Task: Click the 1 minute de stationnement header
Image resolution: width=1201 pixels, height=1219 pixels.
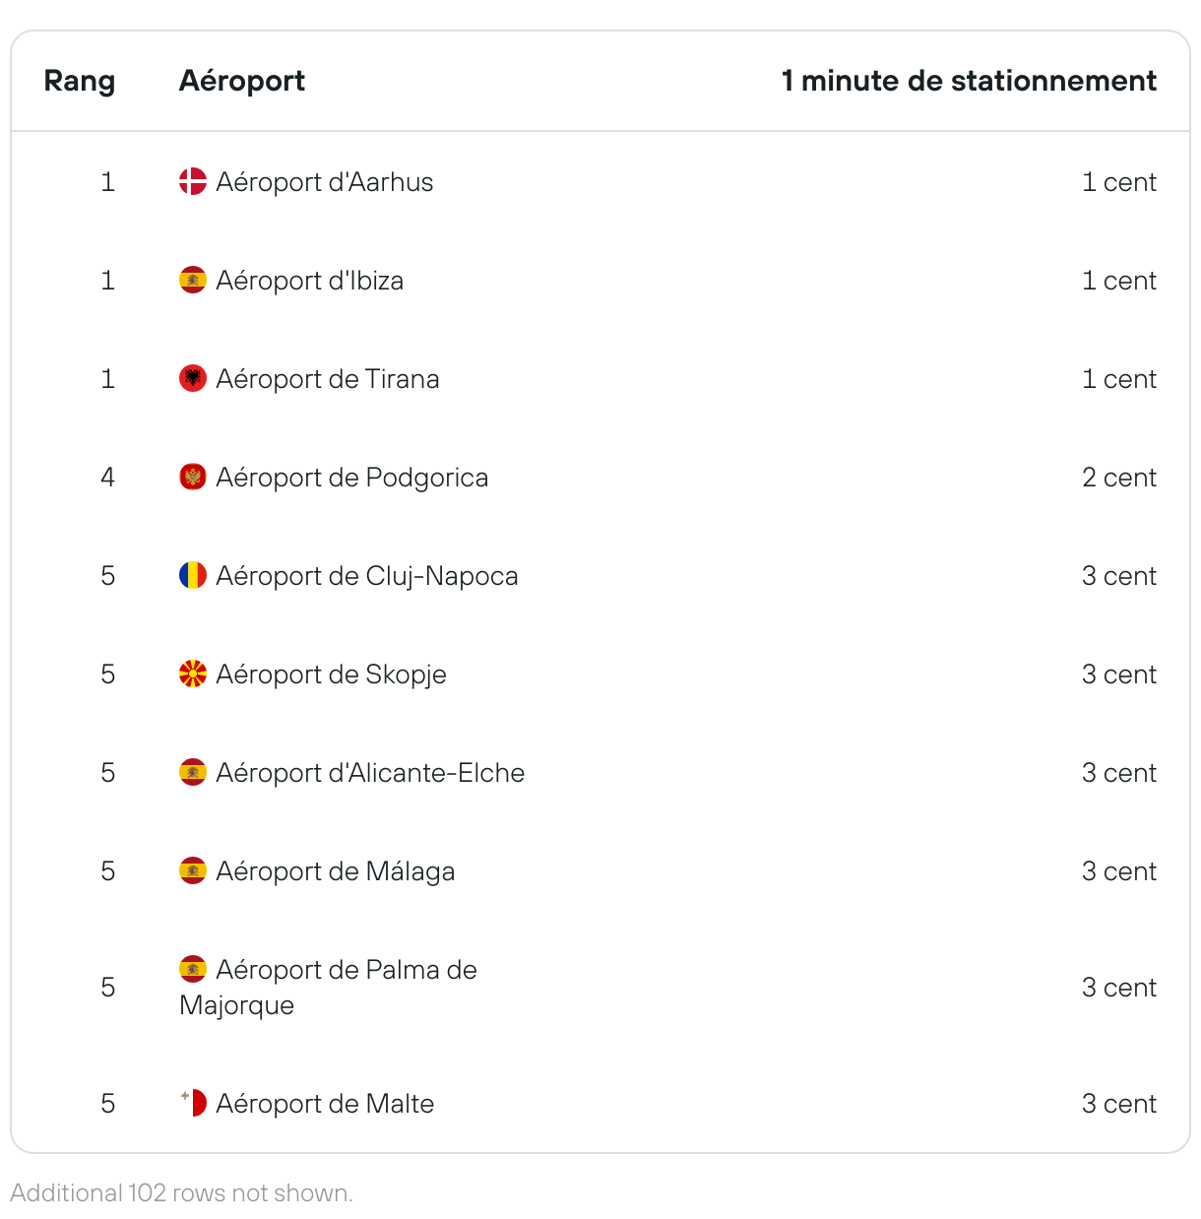Action: point(969,81)
